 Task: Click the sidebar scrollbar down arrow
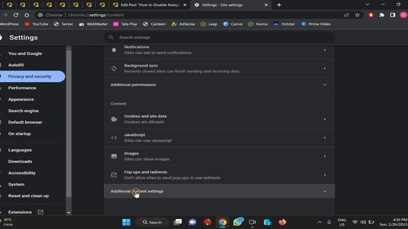[x=69, y=212]
